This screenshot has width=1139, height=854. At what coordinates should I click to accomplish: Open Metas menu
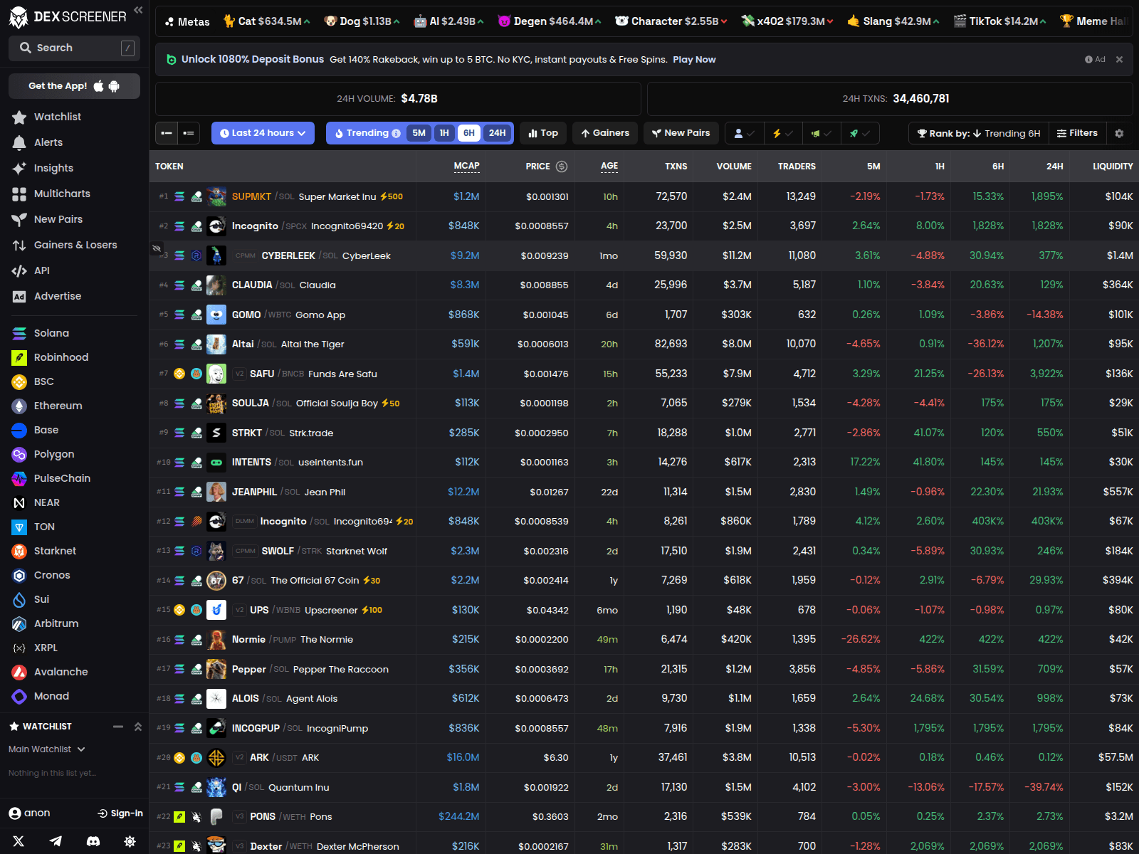(x=187, y=21)
